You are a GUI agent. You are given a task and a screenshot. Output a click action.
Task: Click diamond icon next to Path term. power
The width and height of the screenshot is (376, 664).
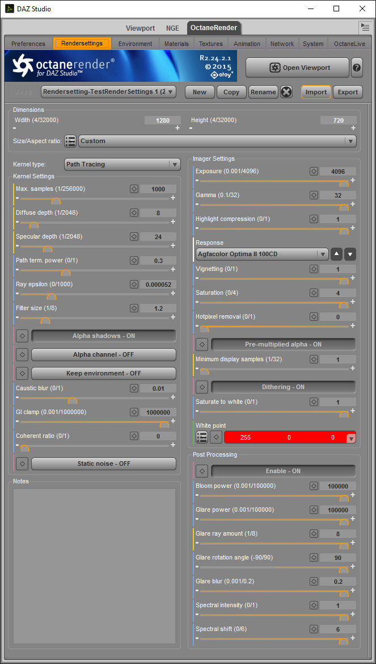(x=134, y=261)
